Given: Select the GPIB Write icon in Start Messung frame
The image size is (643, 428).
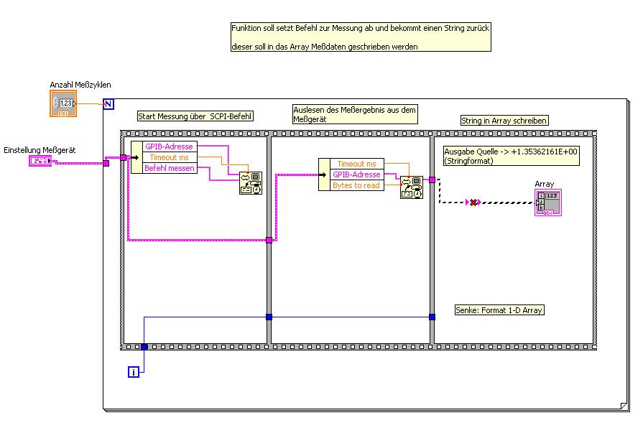Looking at the screenshot, I should pyautogui.click(x=251, y=183).
